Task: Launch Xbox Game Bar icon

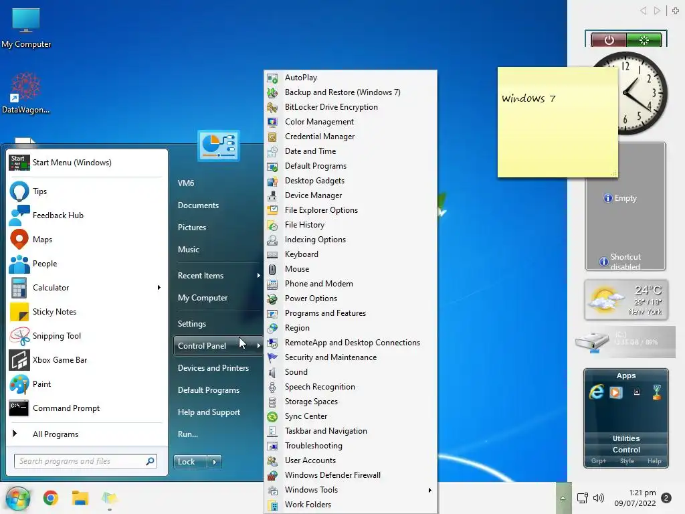Action: coord(19,359)
